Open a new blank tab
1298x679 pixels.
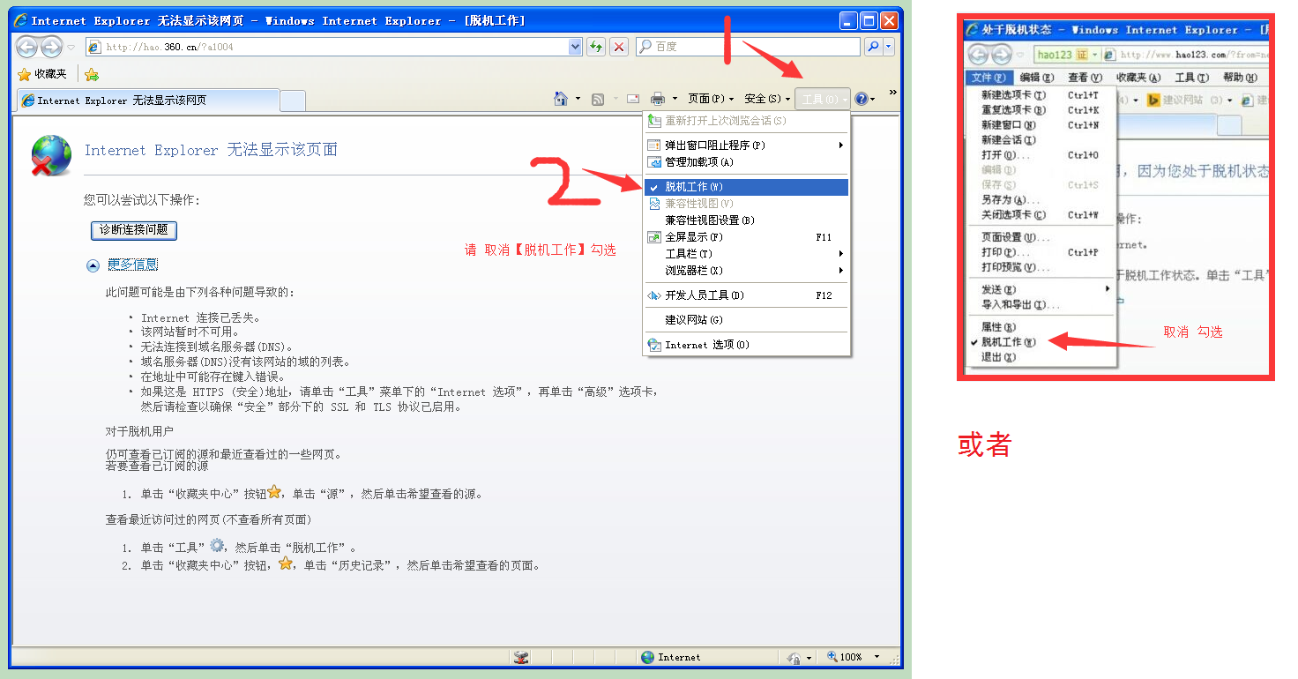293,101
